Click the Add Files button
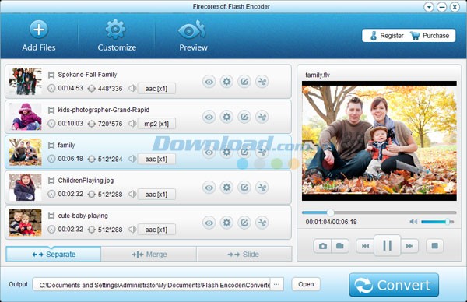 (x=39, y=36)
